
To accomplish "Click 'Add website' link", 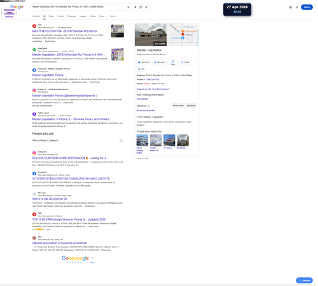I will (142, 99).
